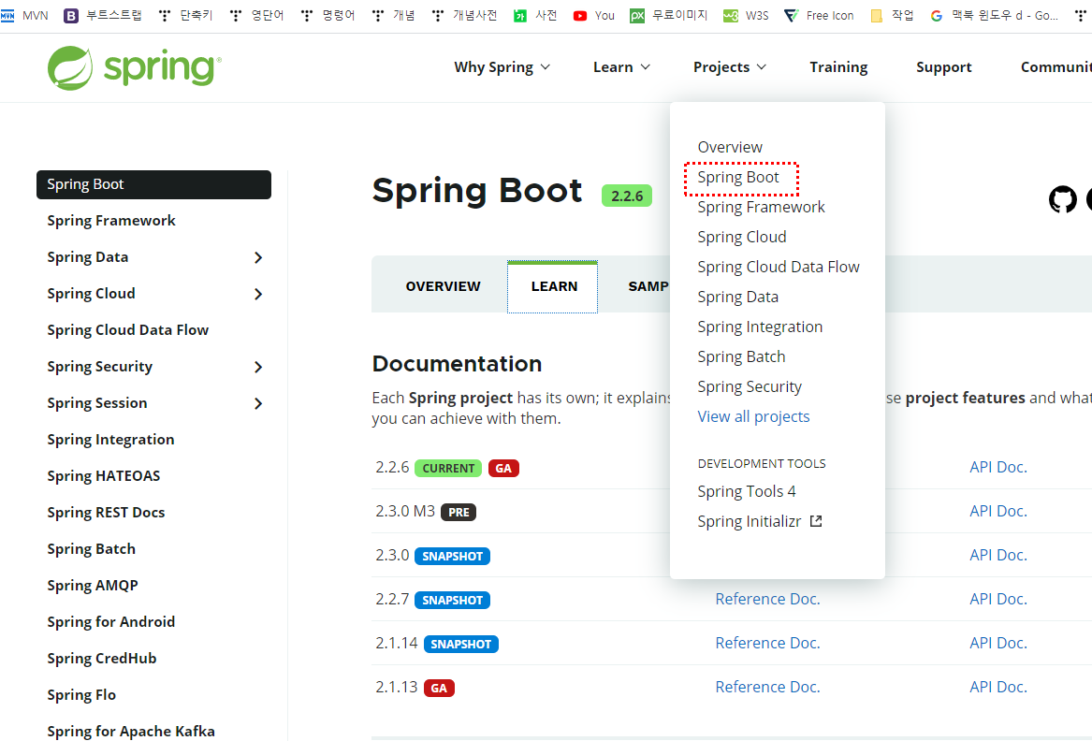Select Spring Batch in the left sidebar
Image resolution: width=1092 pixels, height=741 pixels.
tap(91, 549)
